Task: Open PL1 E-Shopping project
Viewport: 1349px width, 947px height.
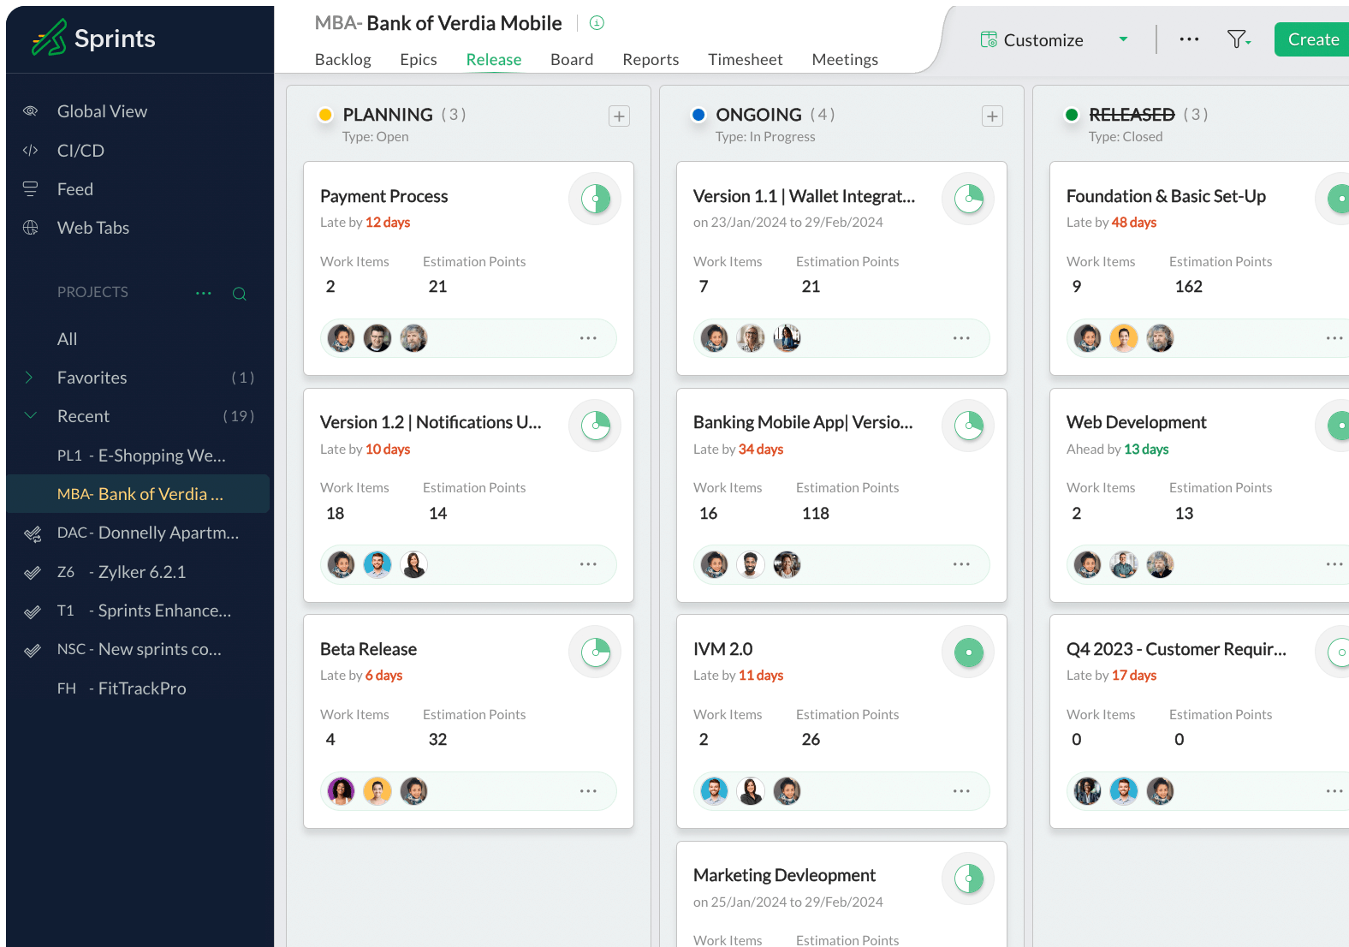Action: [141, 456]
